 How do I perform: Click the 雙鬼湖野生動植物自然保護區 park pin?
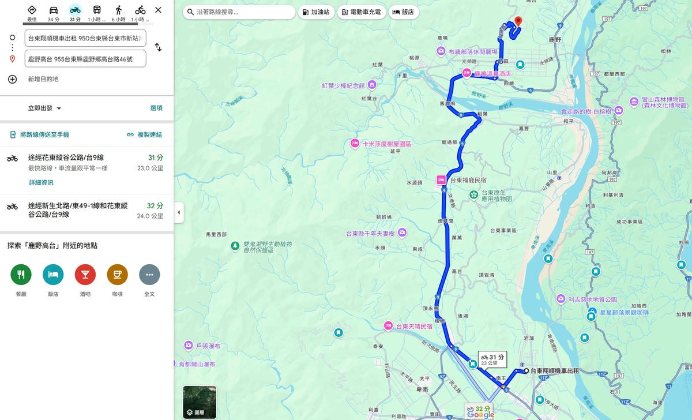click(x=235, y=247)
